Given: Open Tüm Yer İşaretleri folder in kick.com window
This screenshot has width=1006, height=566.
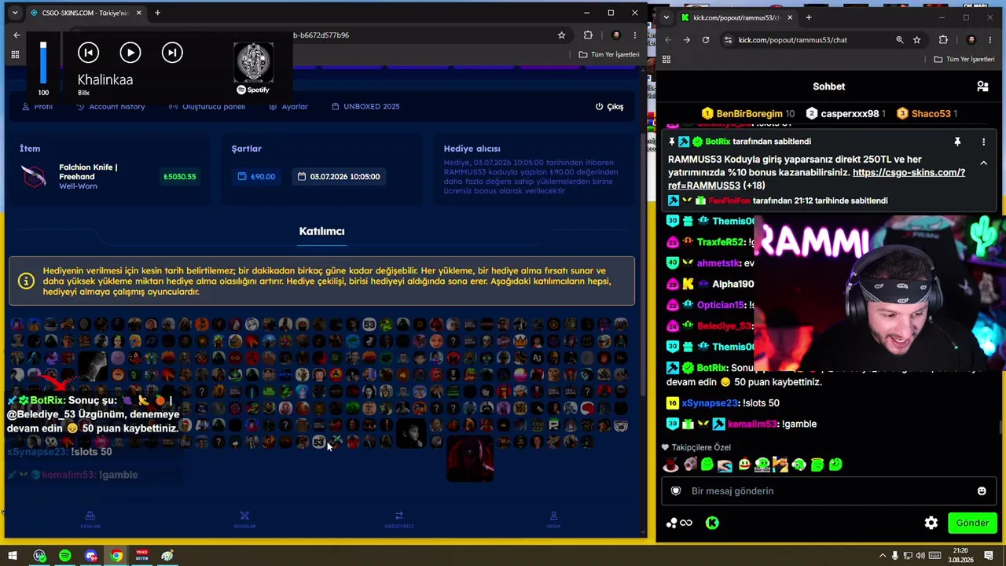Looking at the screenshot, I should pyautogui.click(x=965, y=59).
